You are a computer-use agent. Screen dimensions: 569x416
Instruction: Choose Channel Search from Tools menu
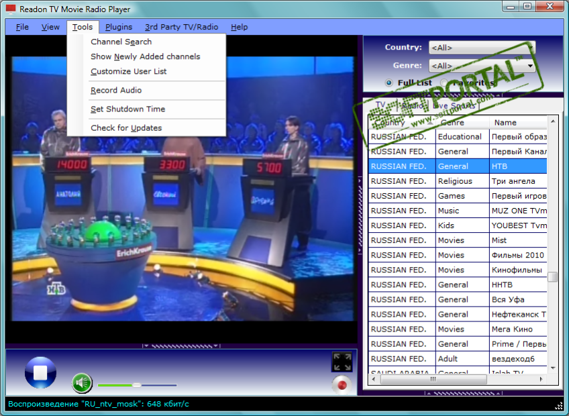[x=121, y=42]
